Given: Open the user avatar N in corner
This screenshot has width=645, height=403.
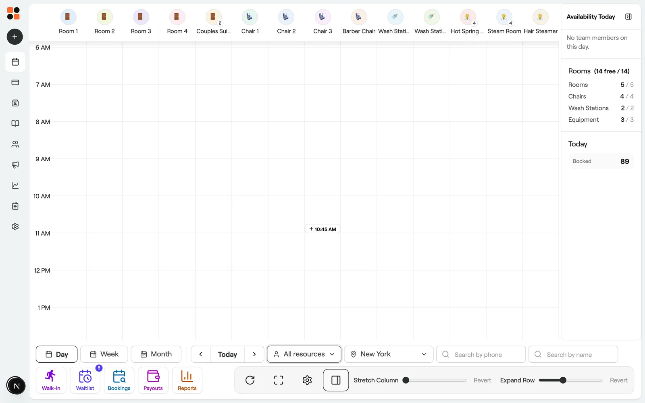Looking at the screenshot, I should (x=16, y=386).
